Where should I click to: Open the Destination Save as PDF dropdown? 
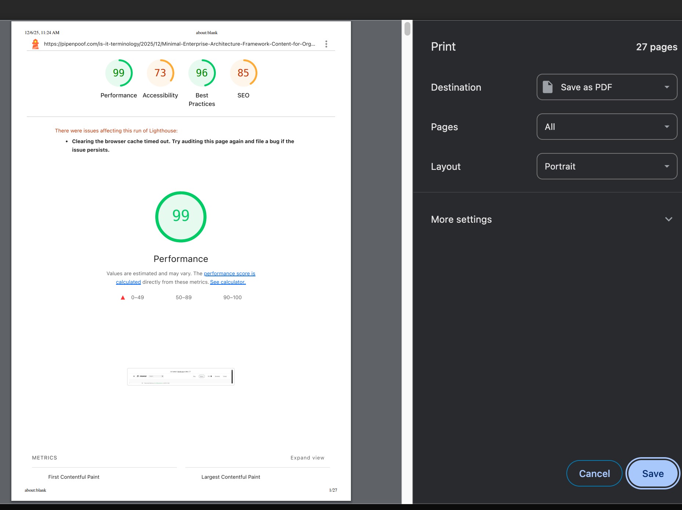pos(607,87)
